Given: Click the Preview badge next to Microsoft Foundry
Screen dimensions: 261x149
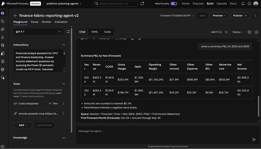Looking at the screenshot, I should tap(35, 3).
